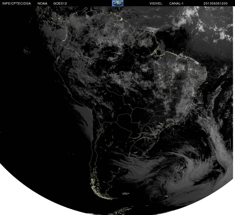Screen dimensions: 235x215
Task: Click the 201306051200 timestamp
Action: click(215, 3)
